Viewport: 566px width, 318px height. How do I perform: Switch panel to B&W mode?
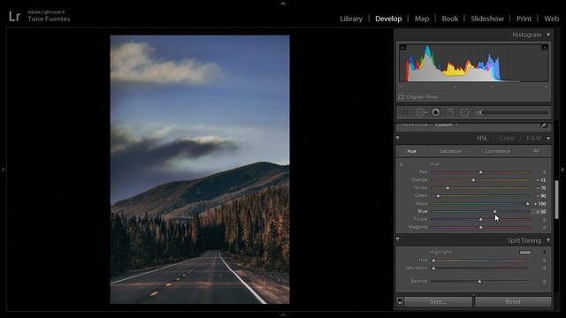point(534,138)
